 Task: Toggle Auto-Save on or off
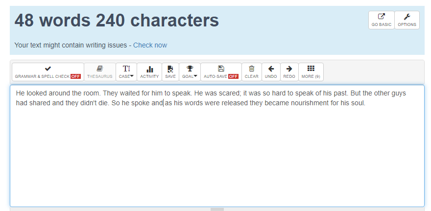221,72
